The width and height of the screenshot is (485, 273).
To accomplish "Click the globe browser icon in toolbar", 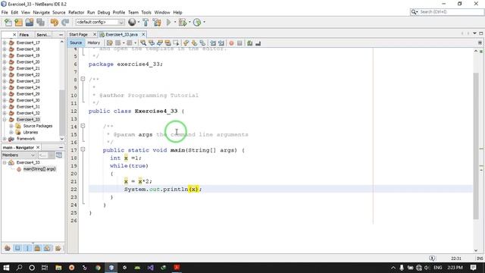I will pos(132,22).
